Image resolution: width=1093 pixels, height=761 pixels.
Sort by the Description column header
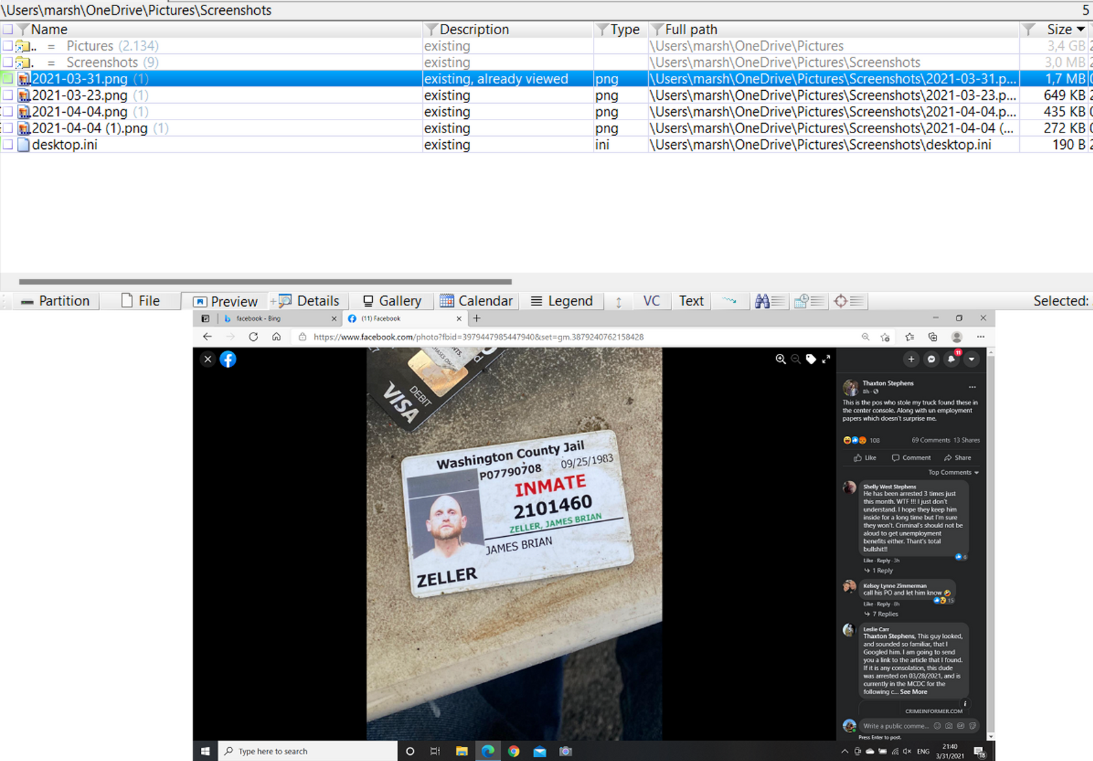[x=474, y=29]
